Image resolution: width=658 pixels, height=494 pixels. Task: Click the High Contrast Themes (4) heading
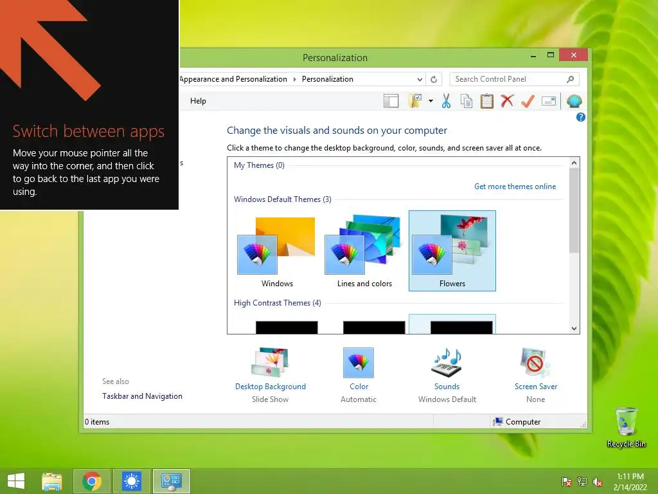point(278,303)
